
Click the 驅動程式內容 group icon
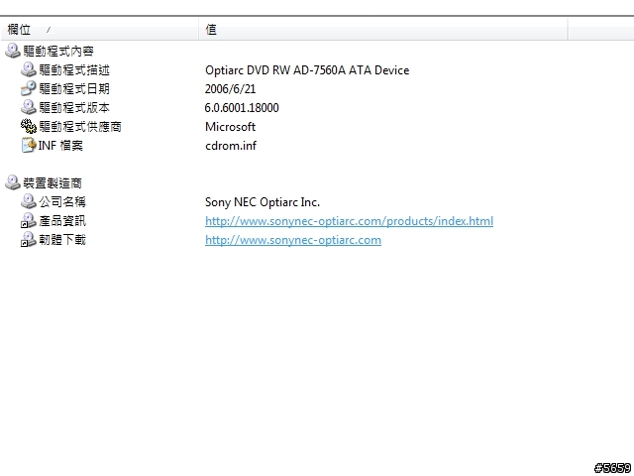(13, 51)
